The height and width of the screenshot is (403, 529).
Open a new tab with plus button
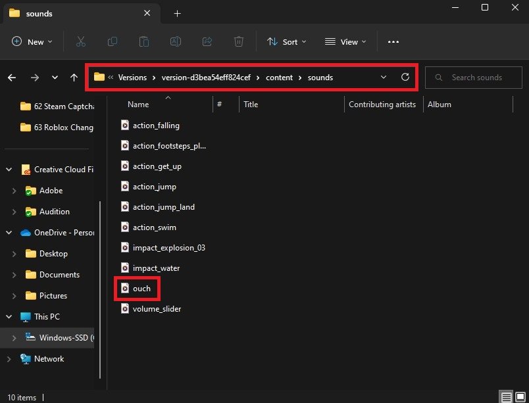tap(177, 13)
